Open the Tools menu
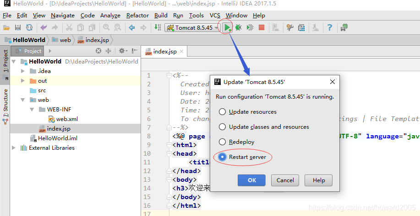 (x=196, y=16)
